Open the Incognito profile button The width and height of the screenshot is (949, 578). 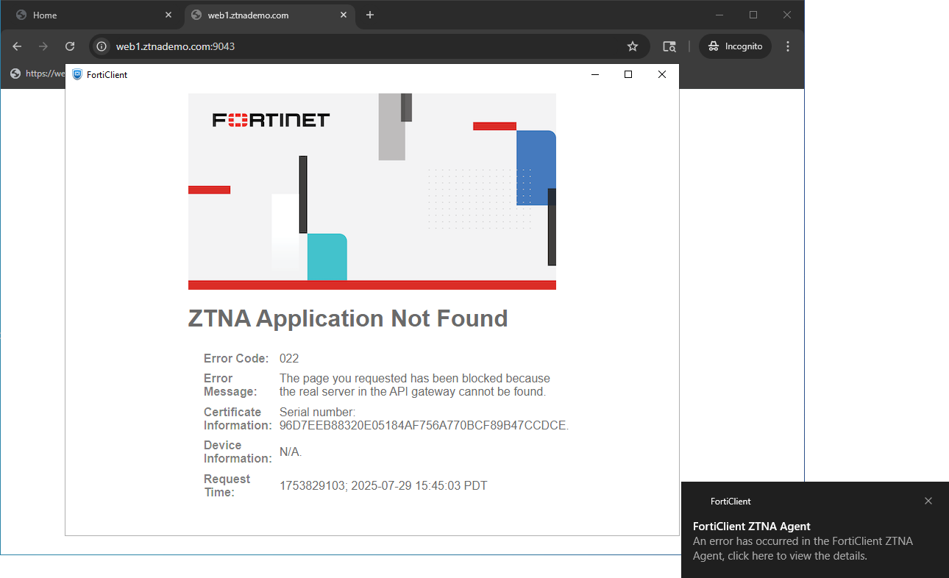click(735, 46)
